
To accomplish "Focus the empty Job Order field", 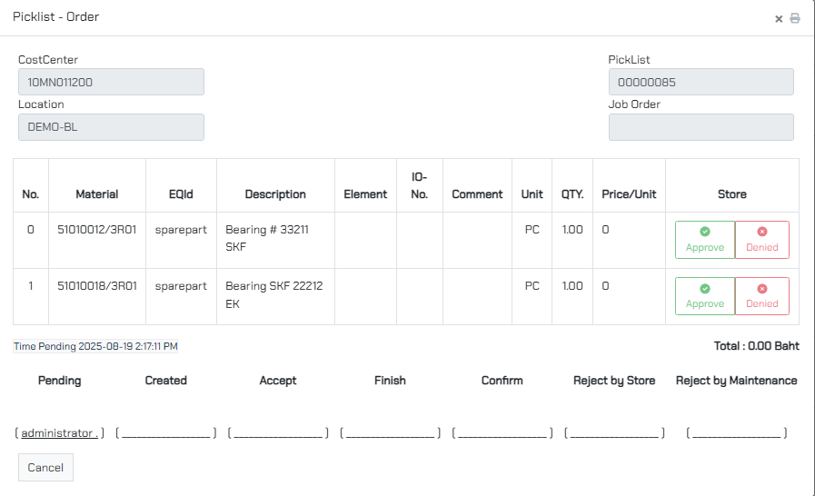I will pyautogui.click(x=701, y=127).
